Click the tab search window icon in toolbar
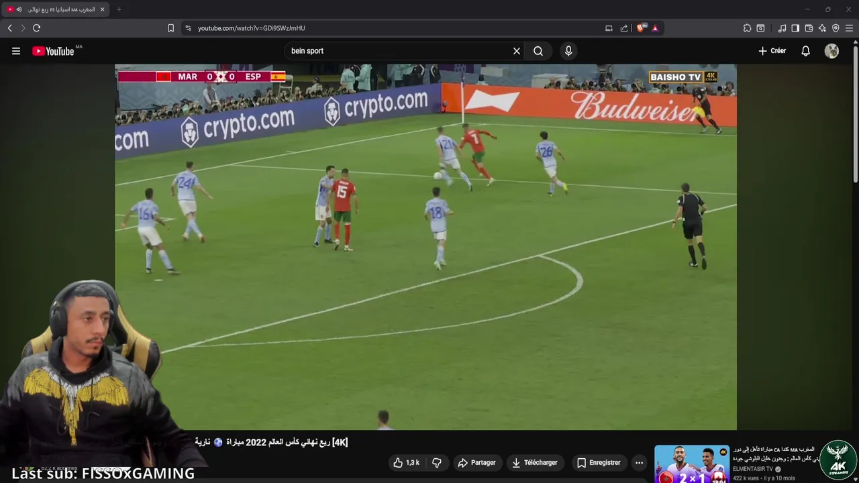This screenshot has height=483, width=859. click(x=760, y=28)
